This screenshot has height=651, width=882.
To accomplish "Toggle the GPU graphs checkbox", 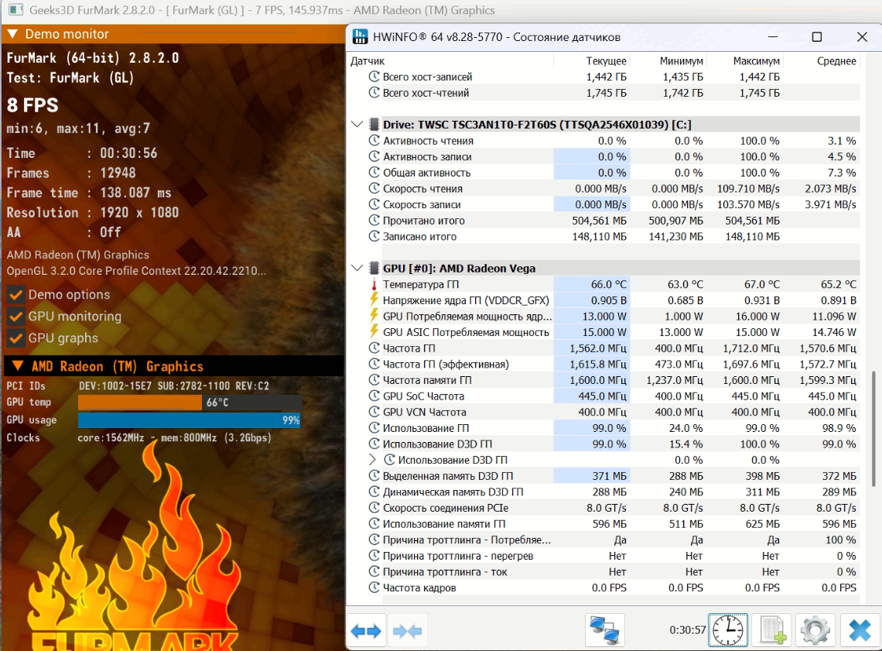I will click(x=15, y=338).
